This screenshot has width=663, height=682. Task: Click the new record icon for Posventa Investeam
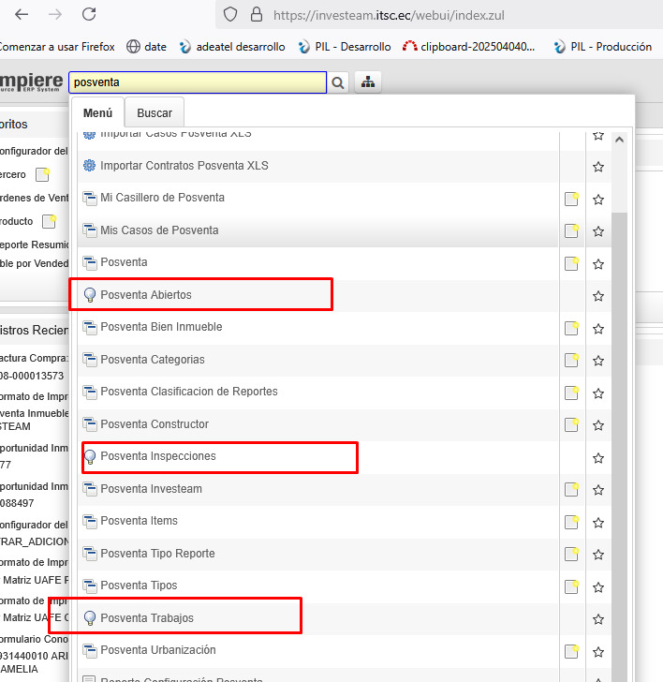(x=571, y=490)
